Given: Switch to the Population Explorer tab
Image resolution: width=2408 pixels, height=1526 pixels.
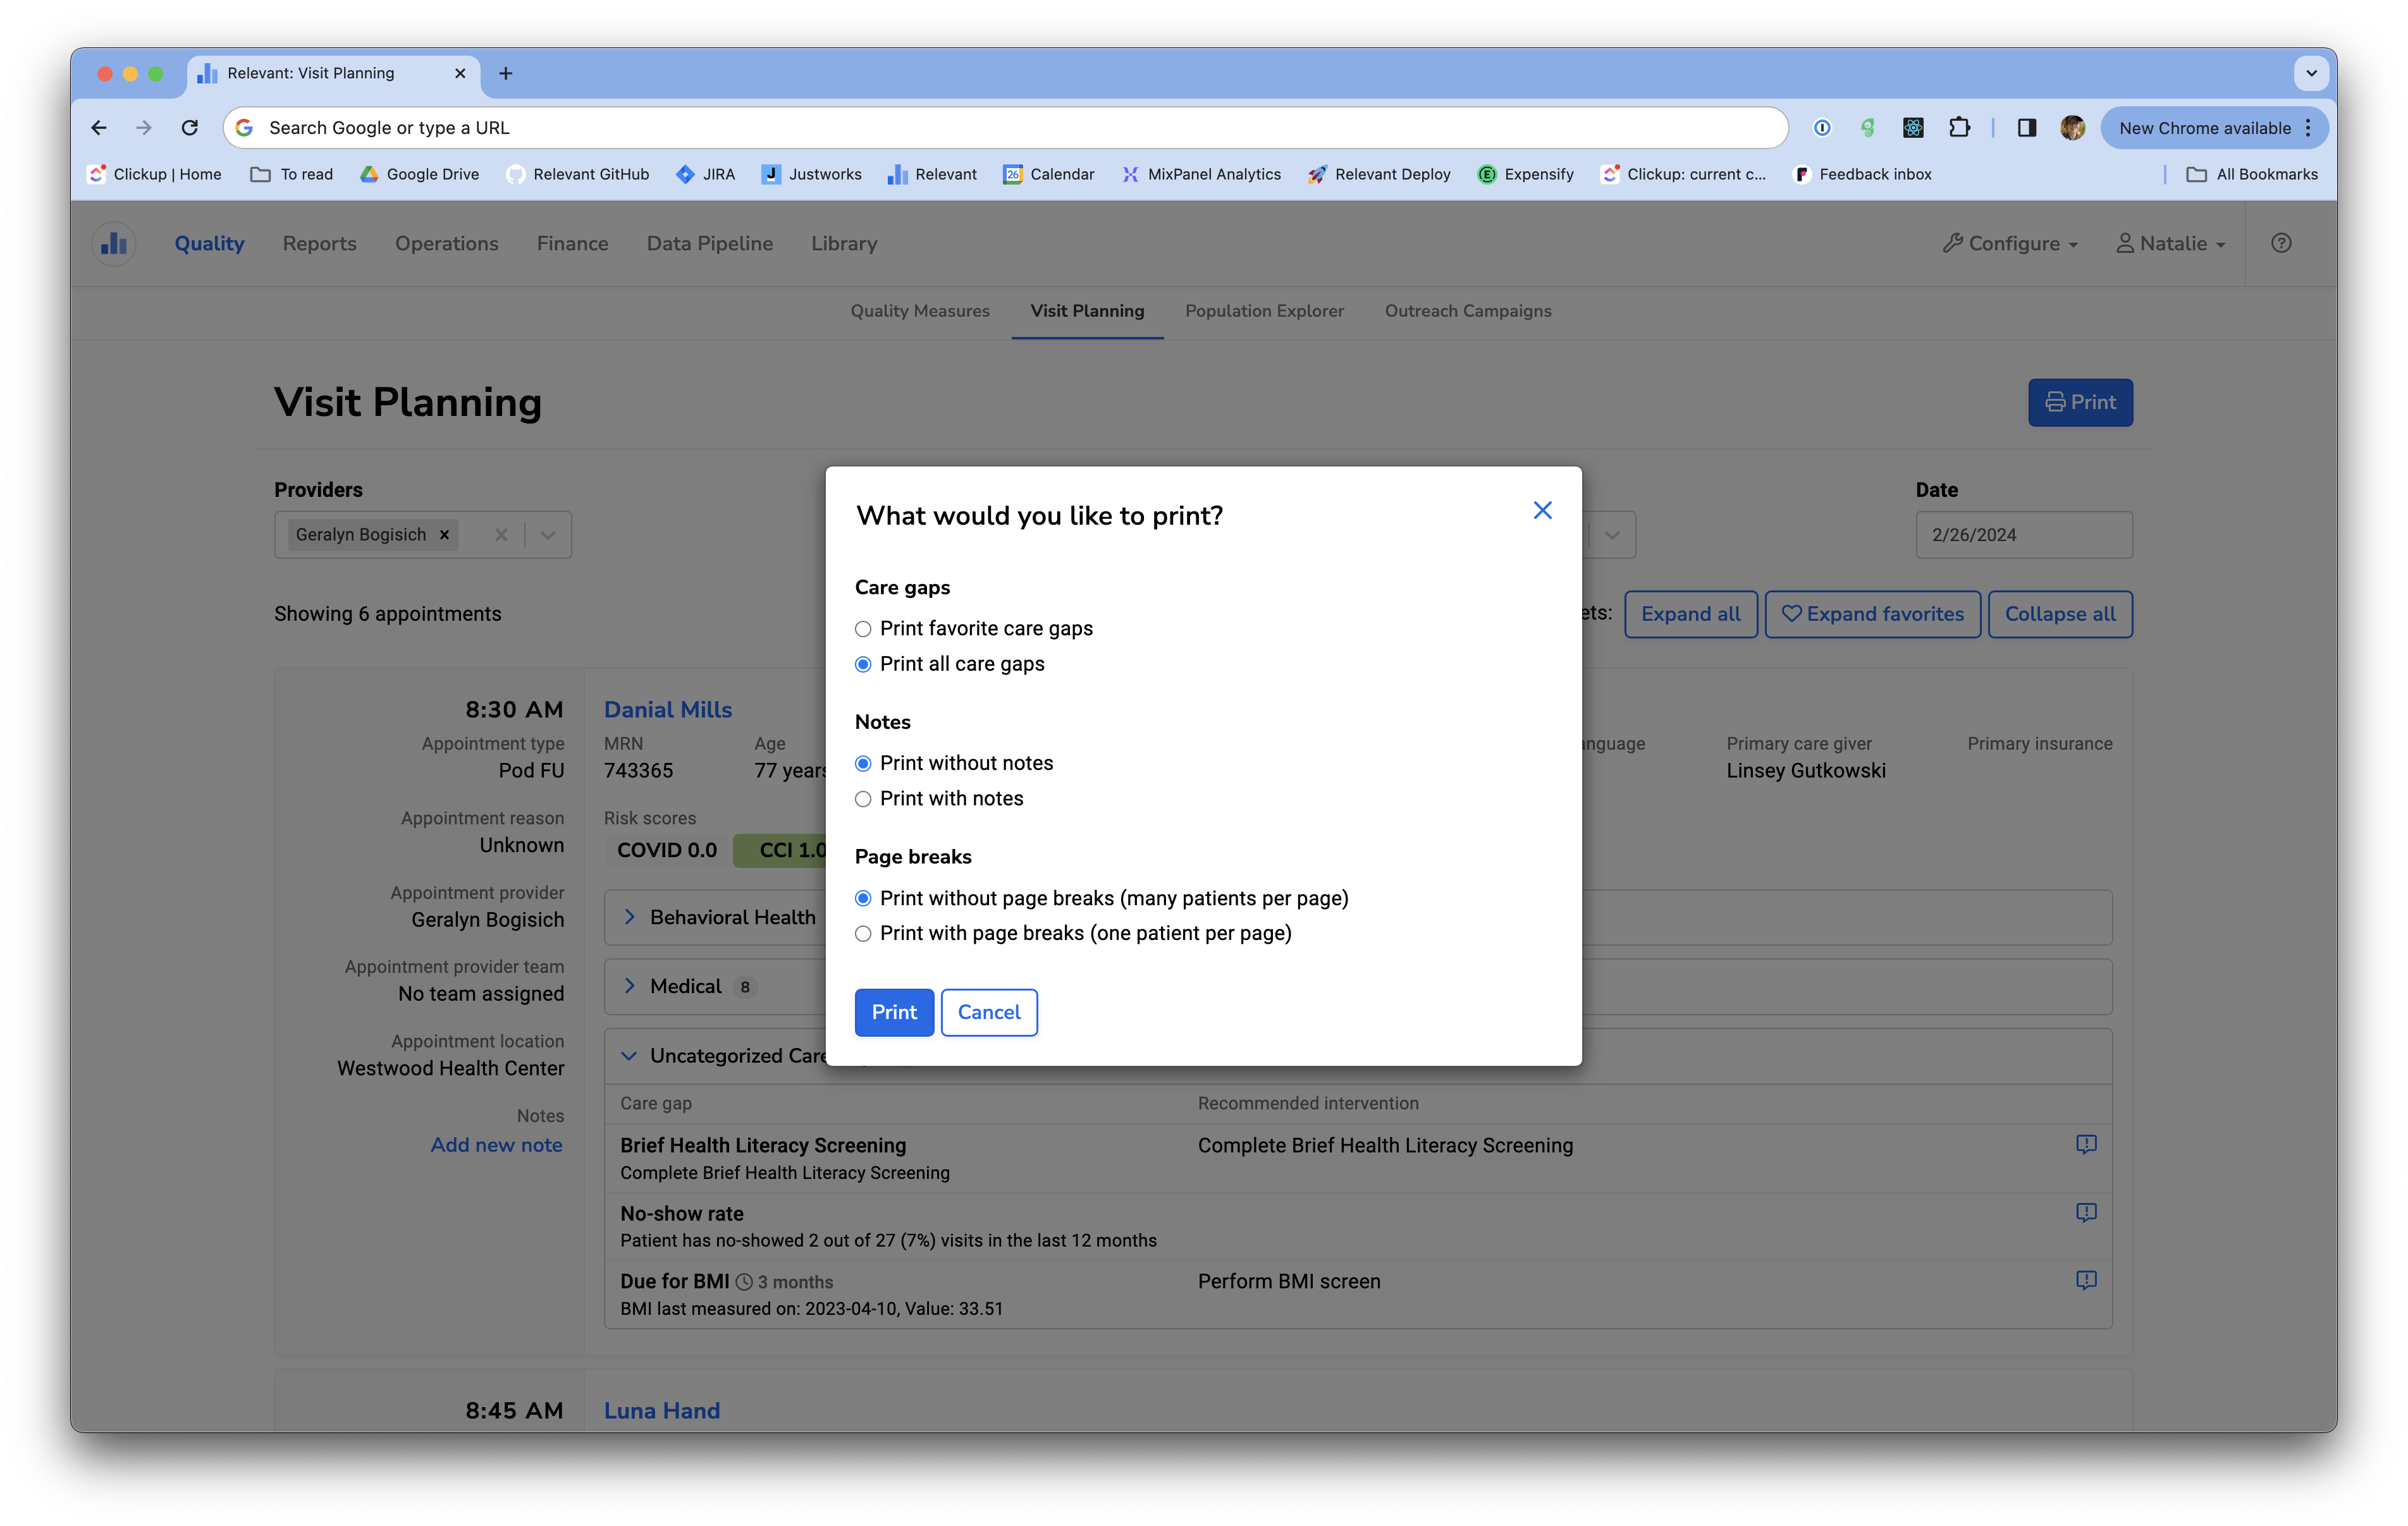Looking at the screenshot, I should (x=1264, y=311).
